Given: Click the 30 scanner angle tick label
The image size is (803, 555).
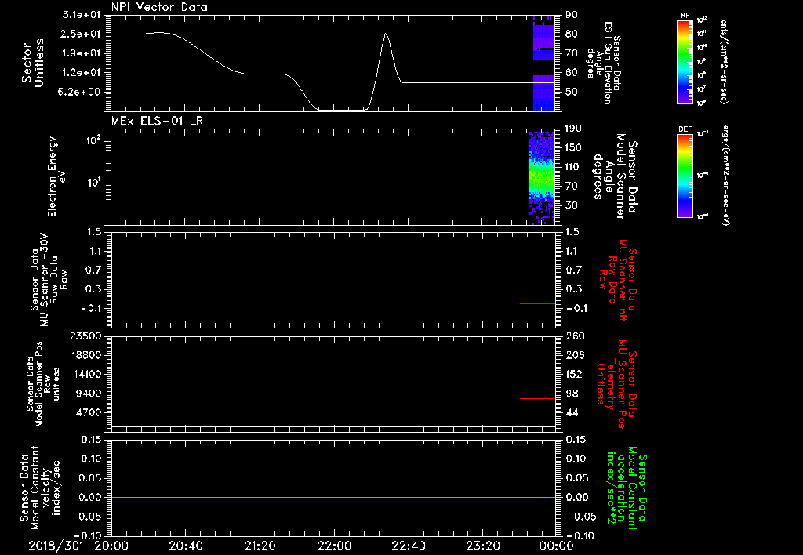Looking at the screenshot, I should click(572, 205).
